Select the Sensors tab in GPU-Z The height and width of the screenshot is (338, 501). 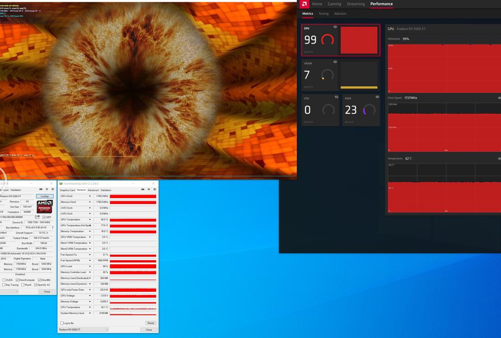click(81, 190)
